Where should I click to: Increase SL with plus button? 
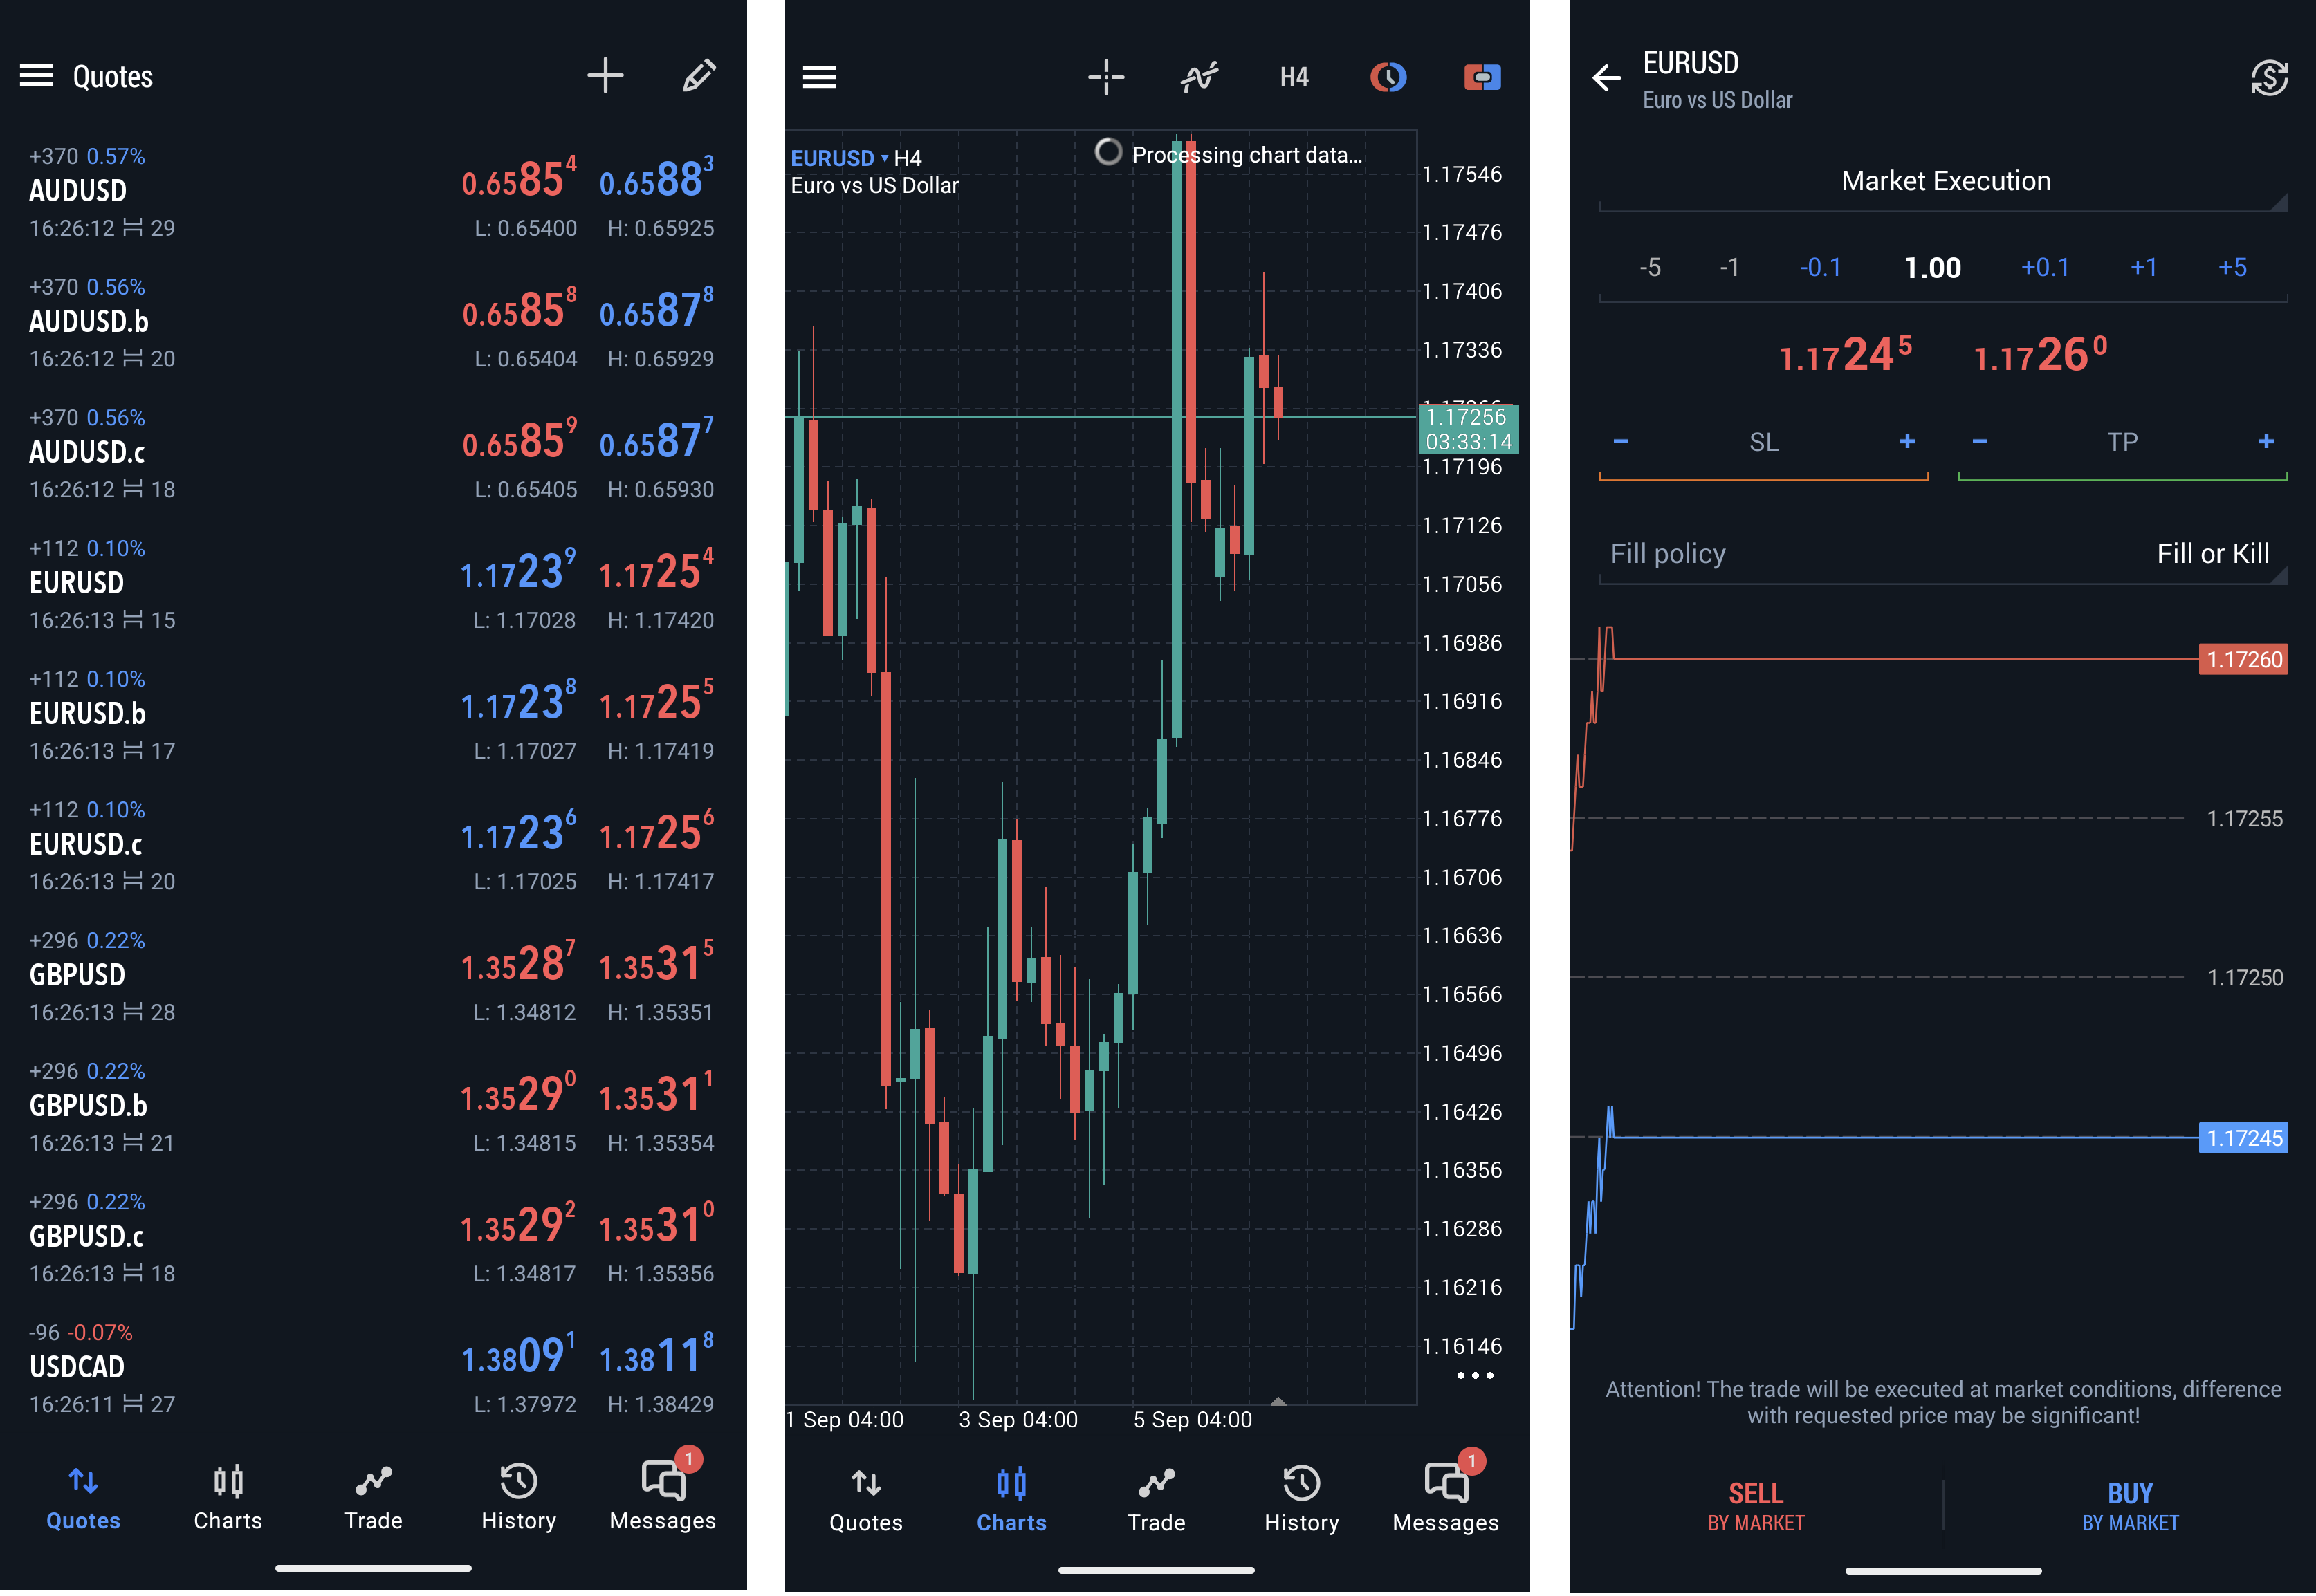[1906, 441]
